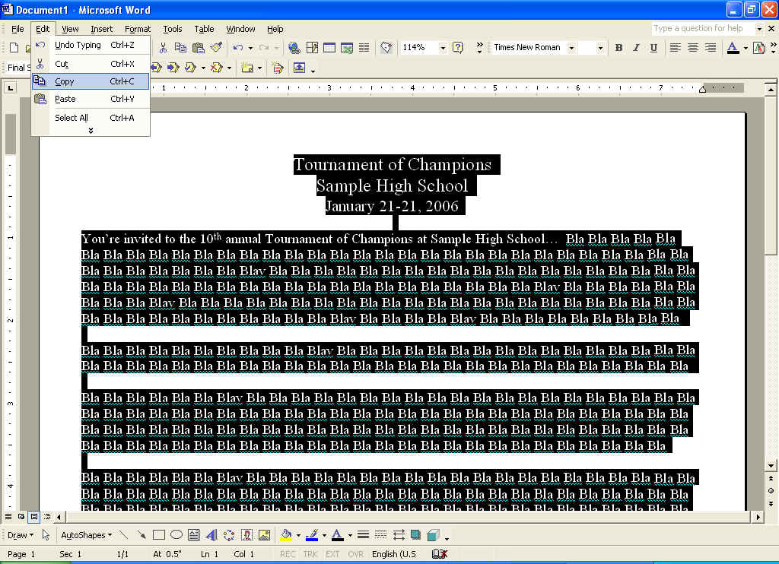Click the Insert Hyperlink globe icon
The height and width of the screenshot is (564, 779).
click(x=294, y=48)
